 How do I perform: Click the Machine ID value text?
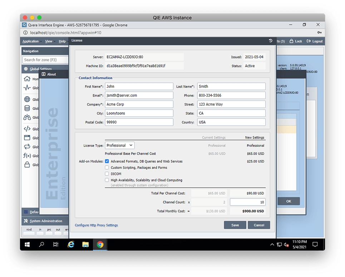pyautogui.click(x=136, y=66)
